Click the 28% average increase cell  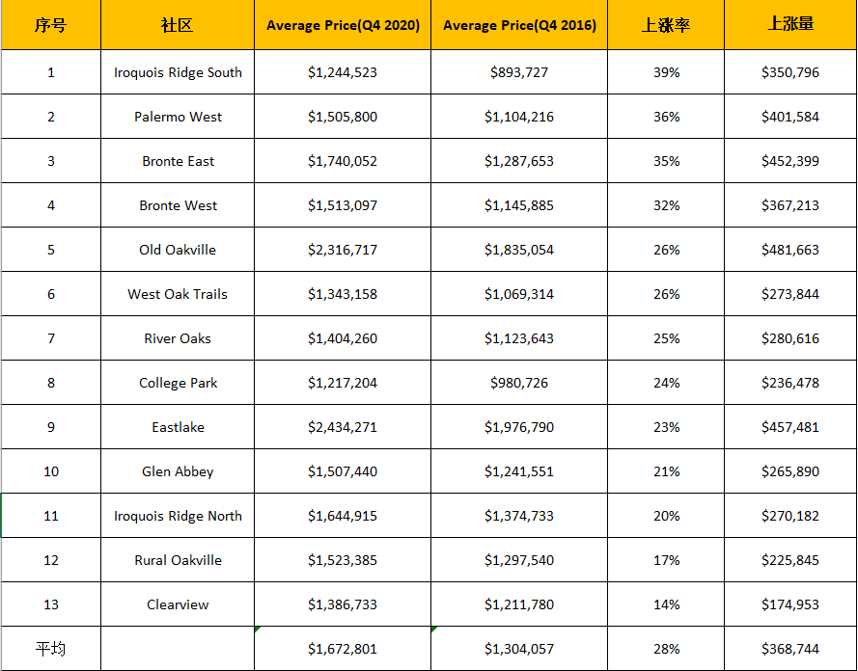click(666, 649)
